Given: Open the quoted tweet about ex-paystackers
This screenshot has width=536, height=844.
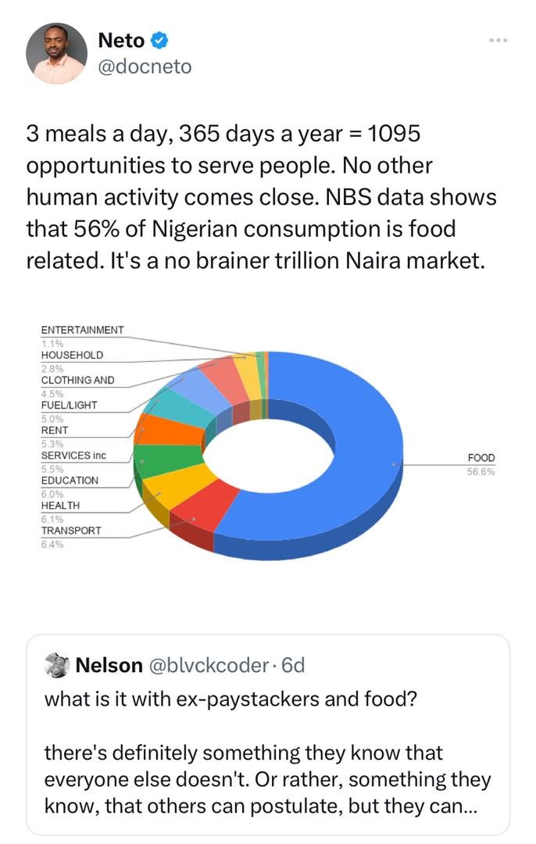Looking at the screenshot, I should point(268,735).
